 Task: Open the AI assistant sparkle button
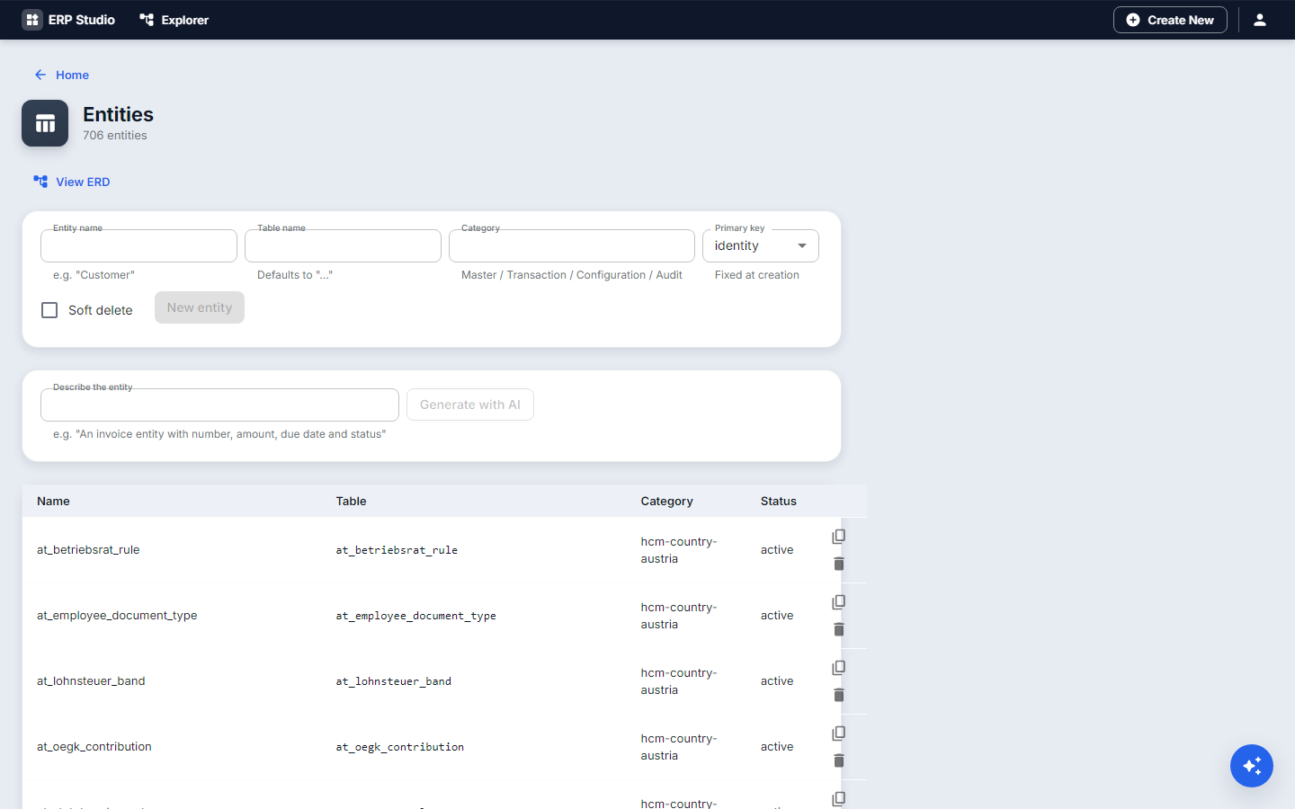(x=1252, y=766)
